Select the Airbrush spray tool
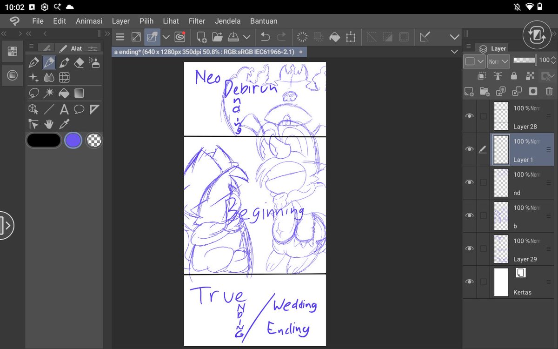558x349 pixels. [x=94, y=62]
